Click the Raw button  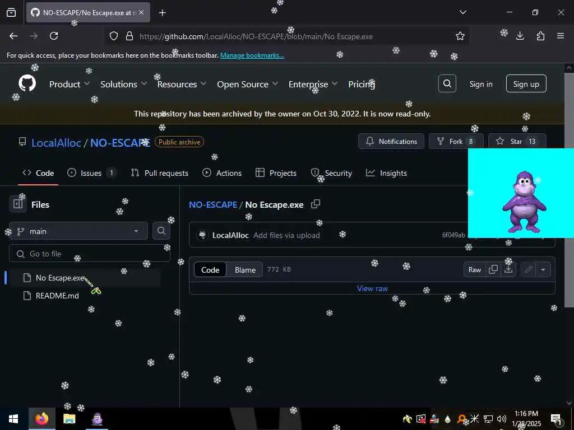[474, 269]
